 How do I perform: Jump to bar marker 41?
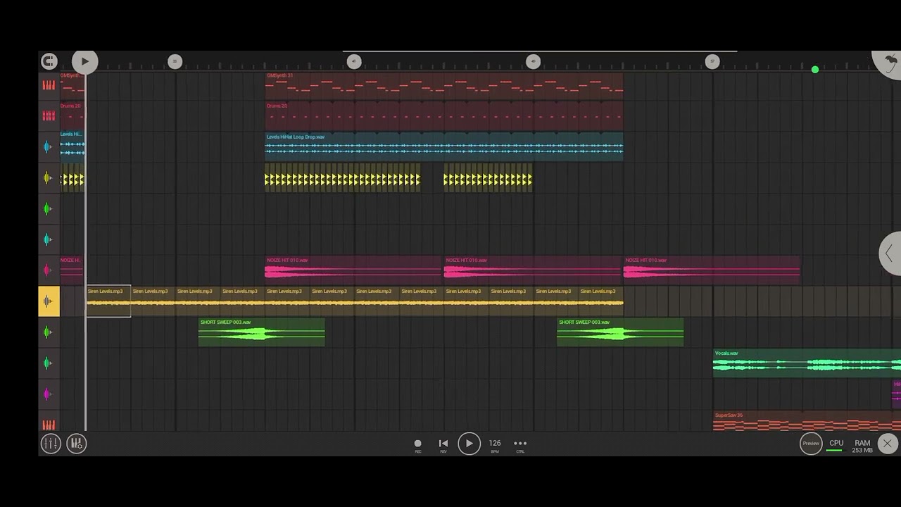click(354, 62)
